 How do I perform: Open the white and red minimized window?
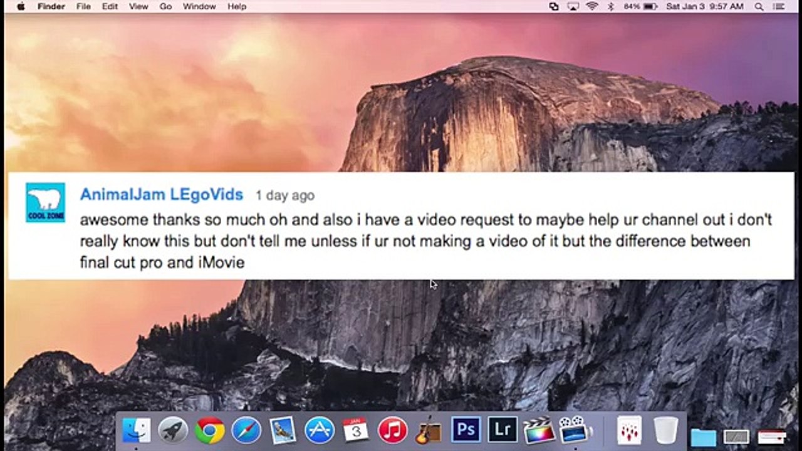point(772,437)
